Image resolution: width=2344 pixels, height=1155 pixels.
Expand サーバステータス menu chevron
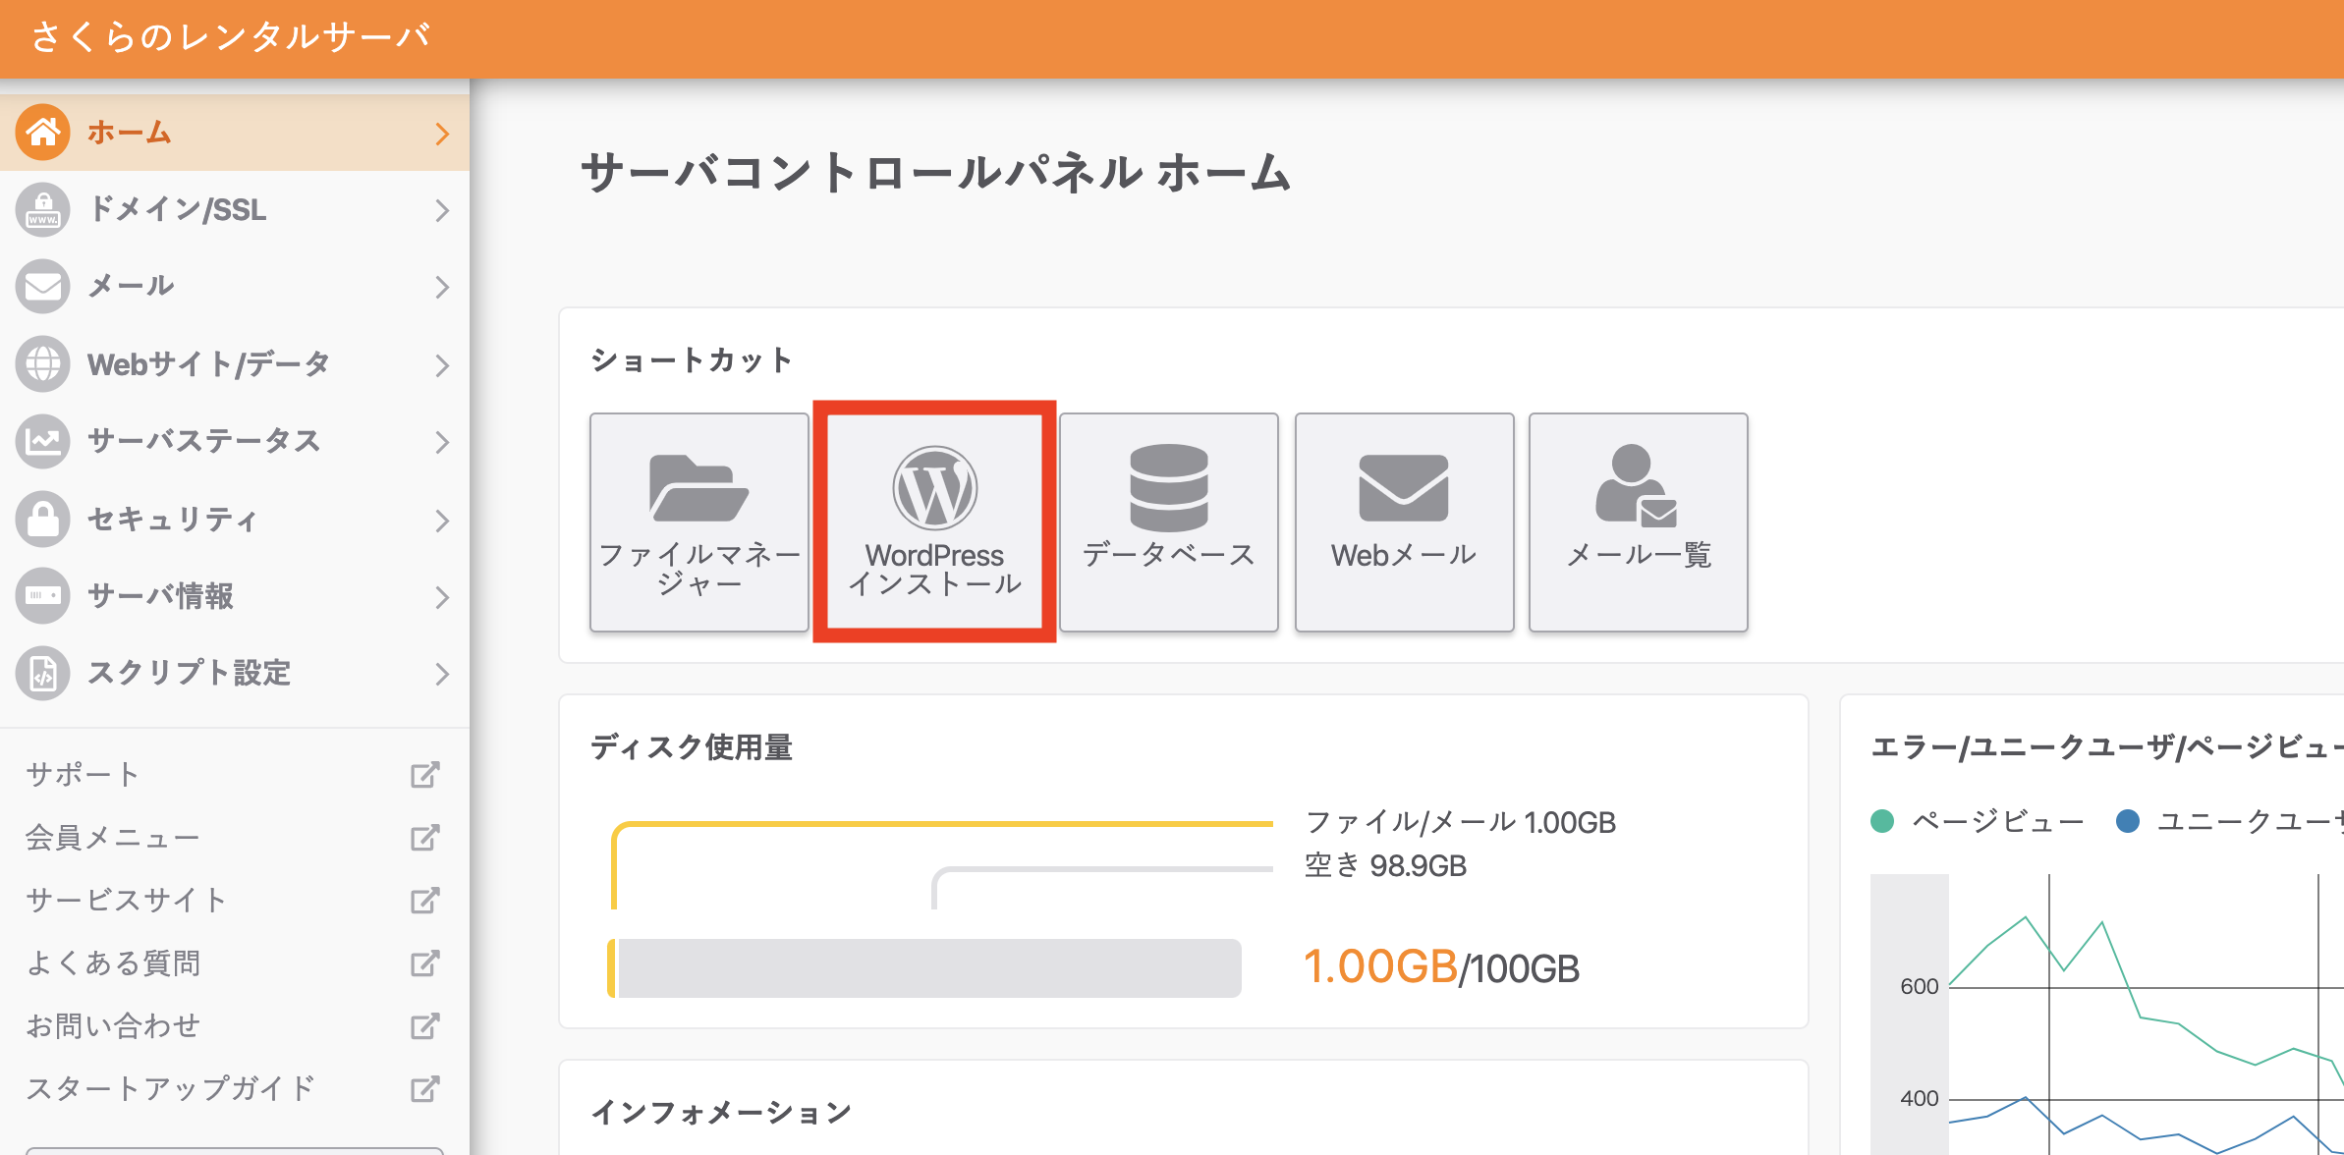(x=442, y=442)
